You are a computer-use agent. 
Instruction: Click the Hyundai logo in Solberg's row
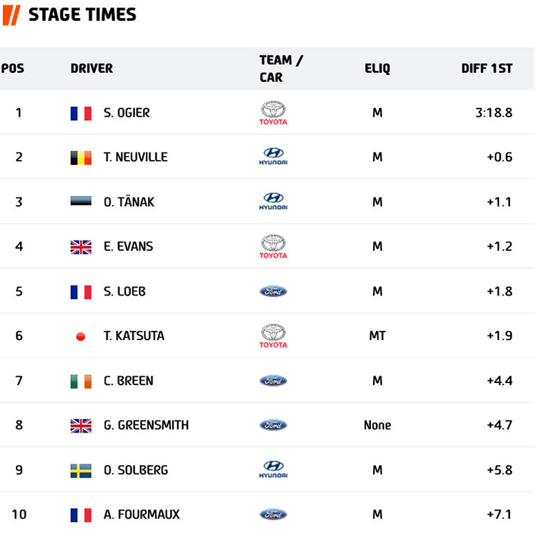[x=273, y=469]
